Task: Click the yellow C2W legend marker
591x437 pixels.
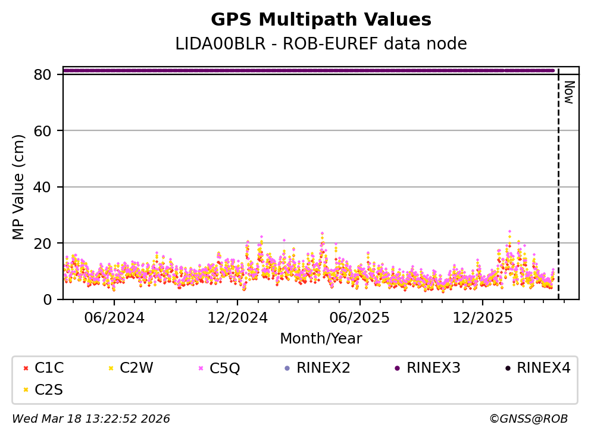Action: 110,369
